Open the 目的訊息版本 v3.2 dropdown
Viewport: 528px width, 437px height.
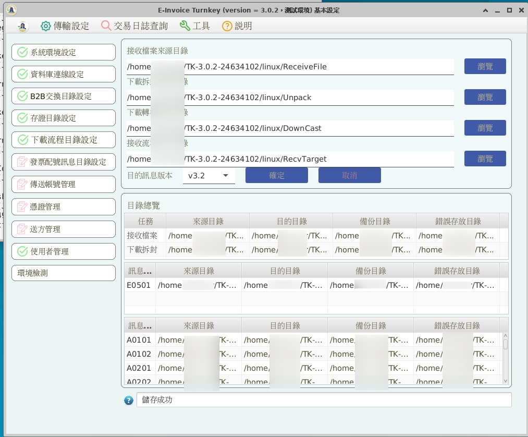209,176
